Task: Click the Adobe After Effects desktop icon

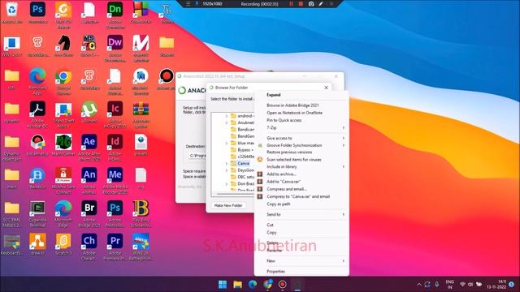Action: [x=89, y=142]
